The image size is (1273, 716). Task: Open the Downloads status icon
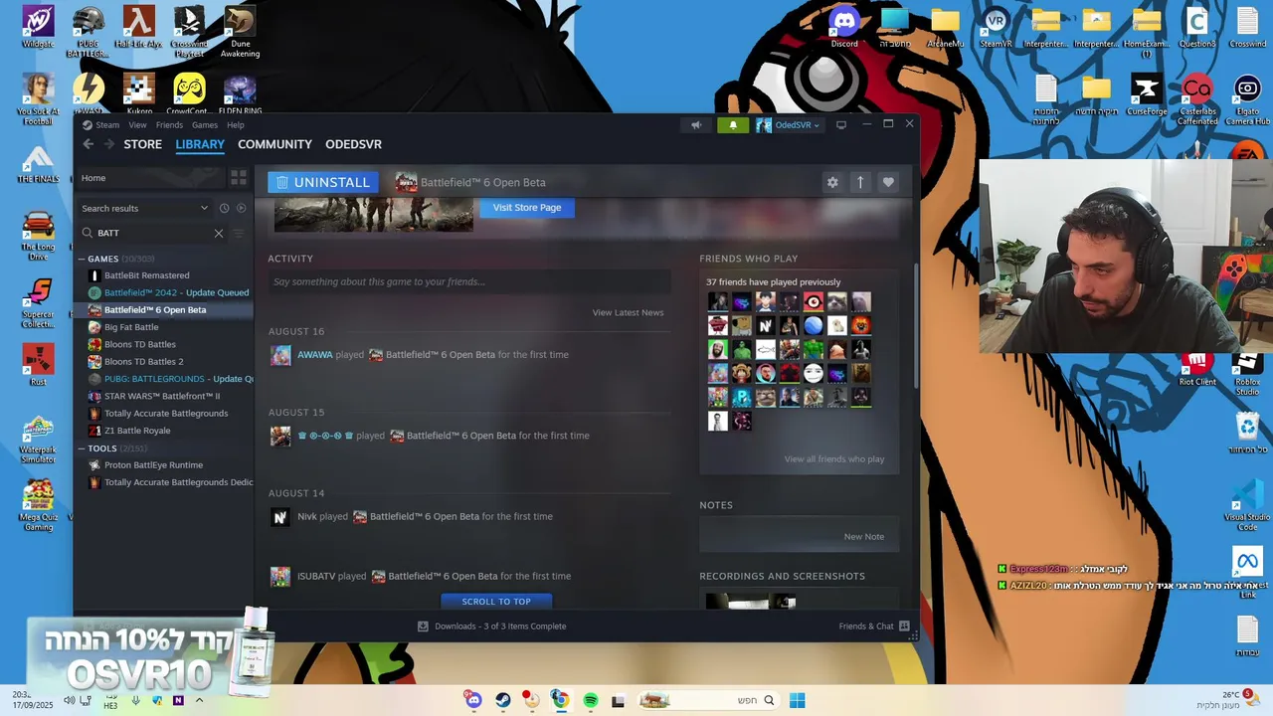click(x=423, y=626)
